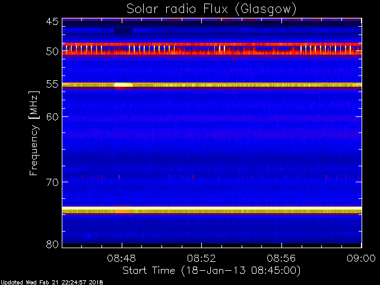Click the 50 frequency tick label
This screenshot has width=380, height=285.
[x=52, y=52]
